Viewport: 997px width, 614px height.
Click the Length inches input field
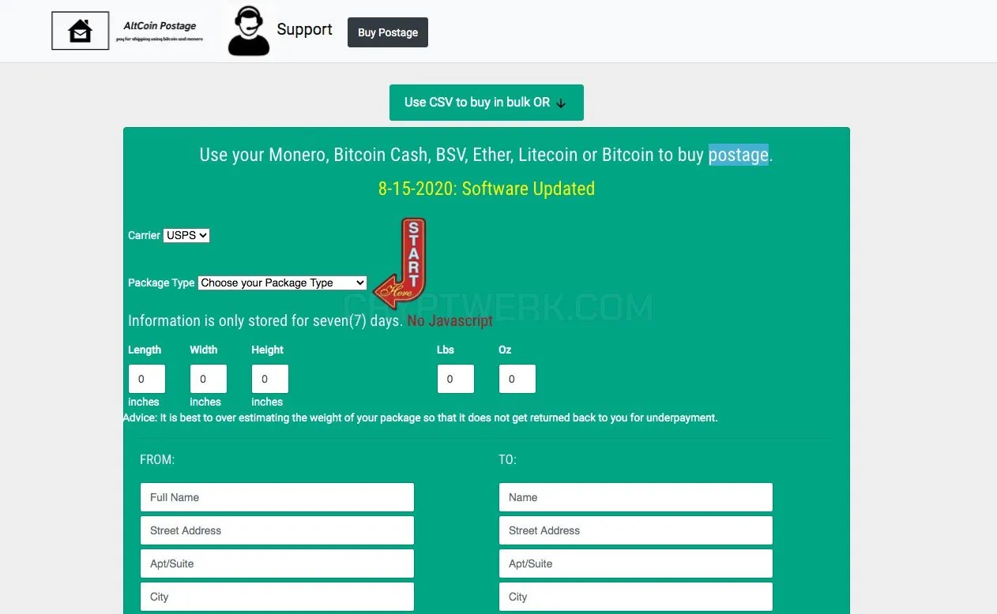[147, 379]
